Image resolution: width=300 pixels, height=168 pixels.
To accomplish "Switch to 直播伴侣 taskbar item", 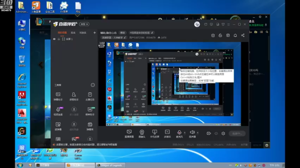I will (x=80, y=165).
